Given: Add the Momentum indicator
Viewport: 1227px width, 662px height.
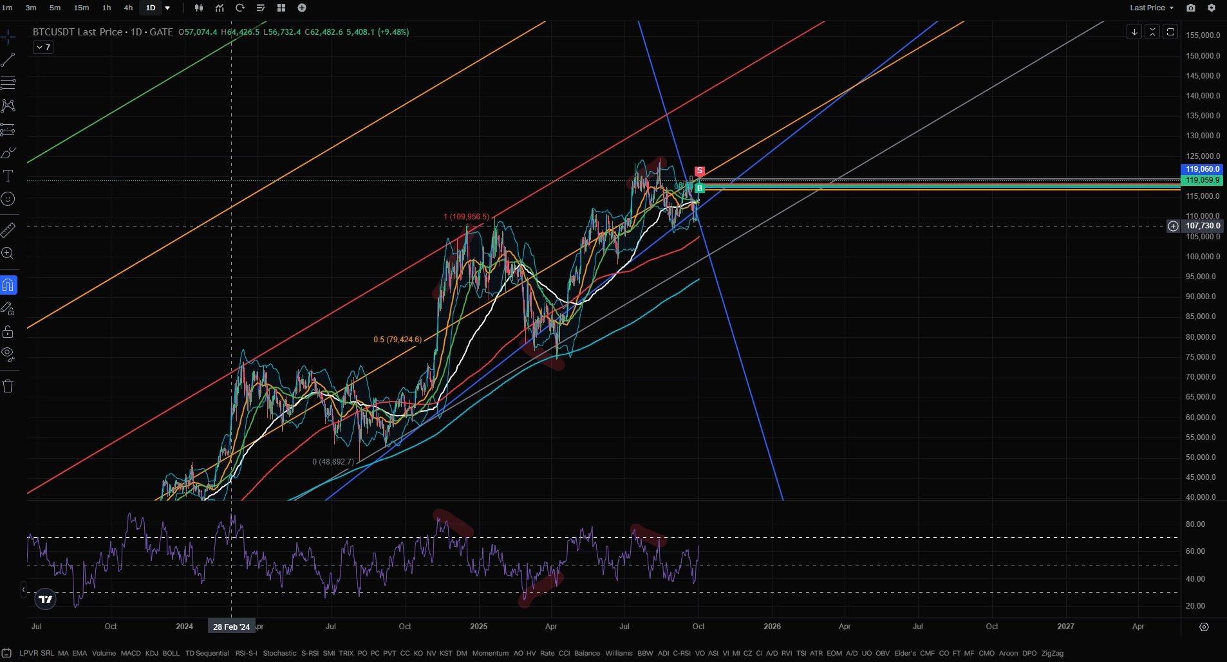Looking at the screenshot, I should coord(491,653).
